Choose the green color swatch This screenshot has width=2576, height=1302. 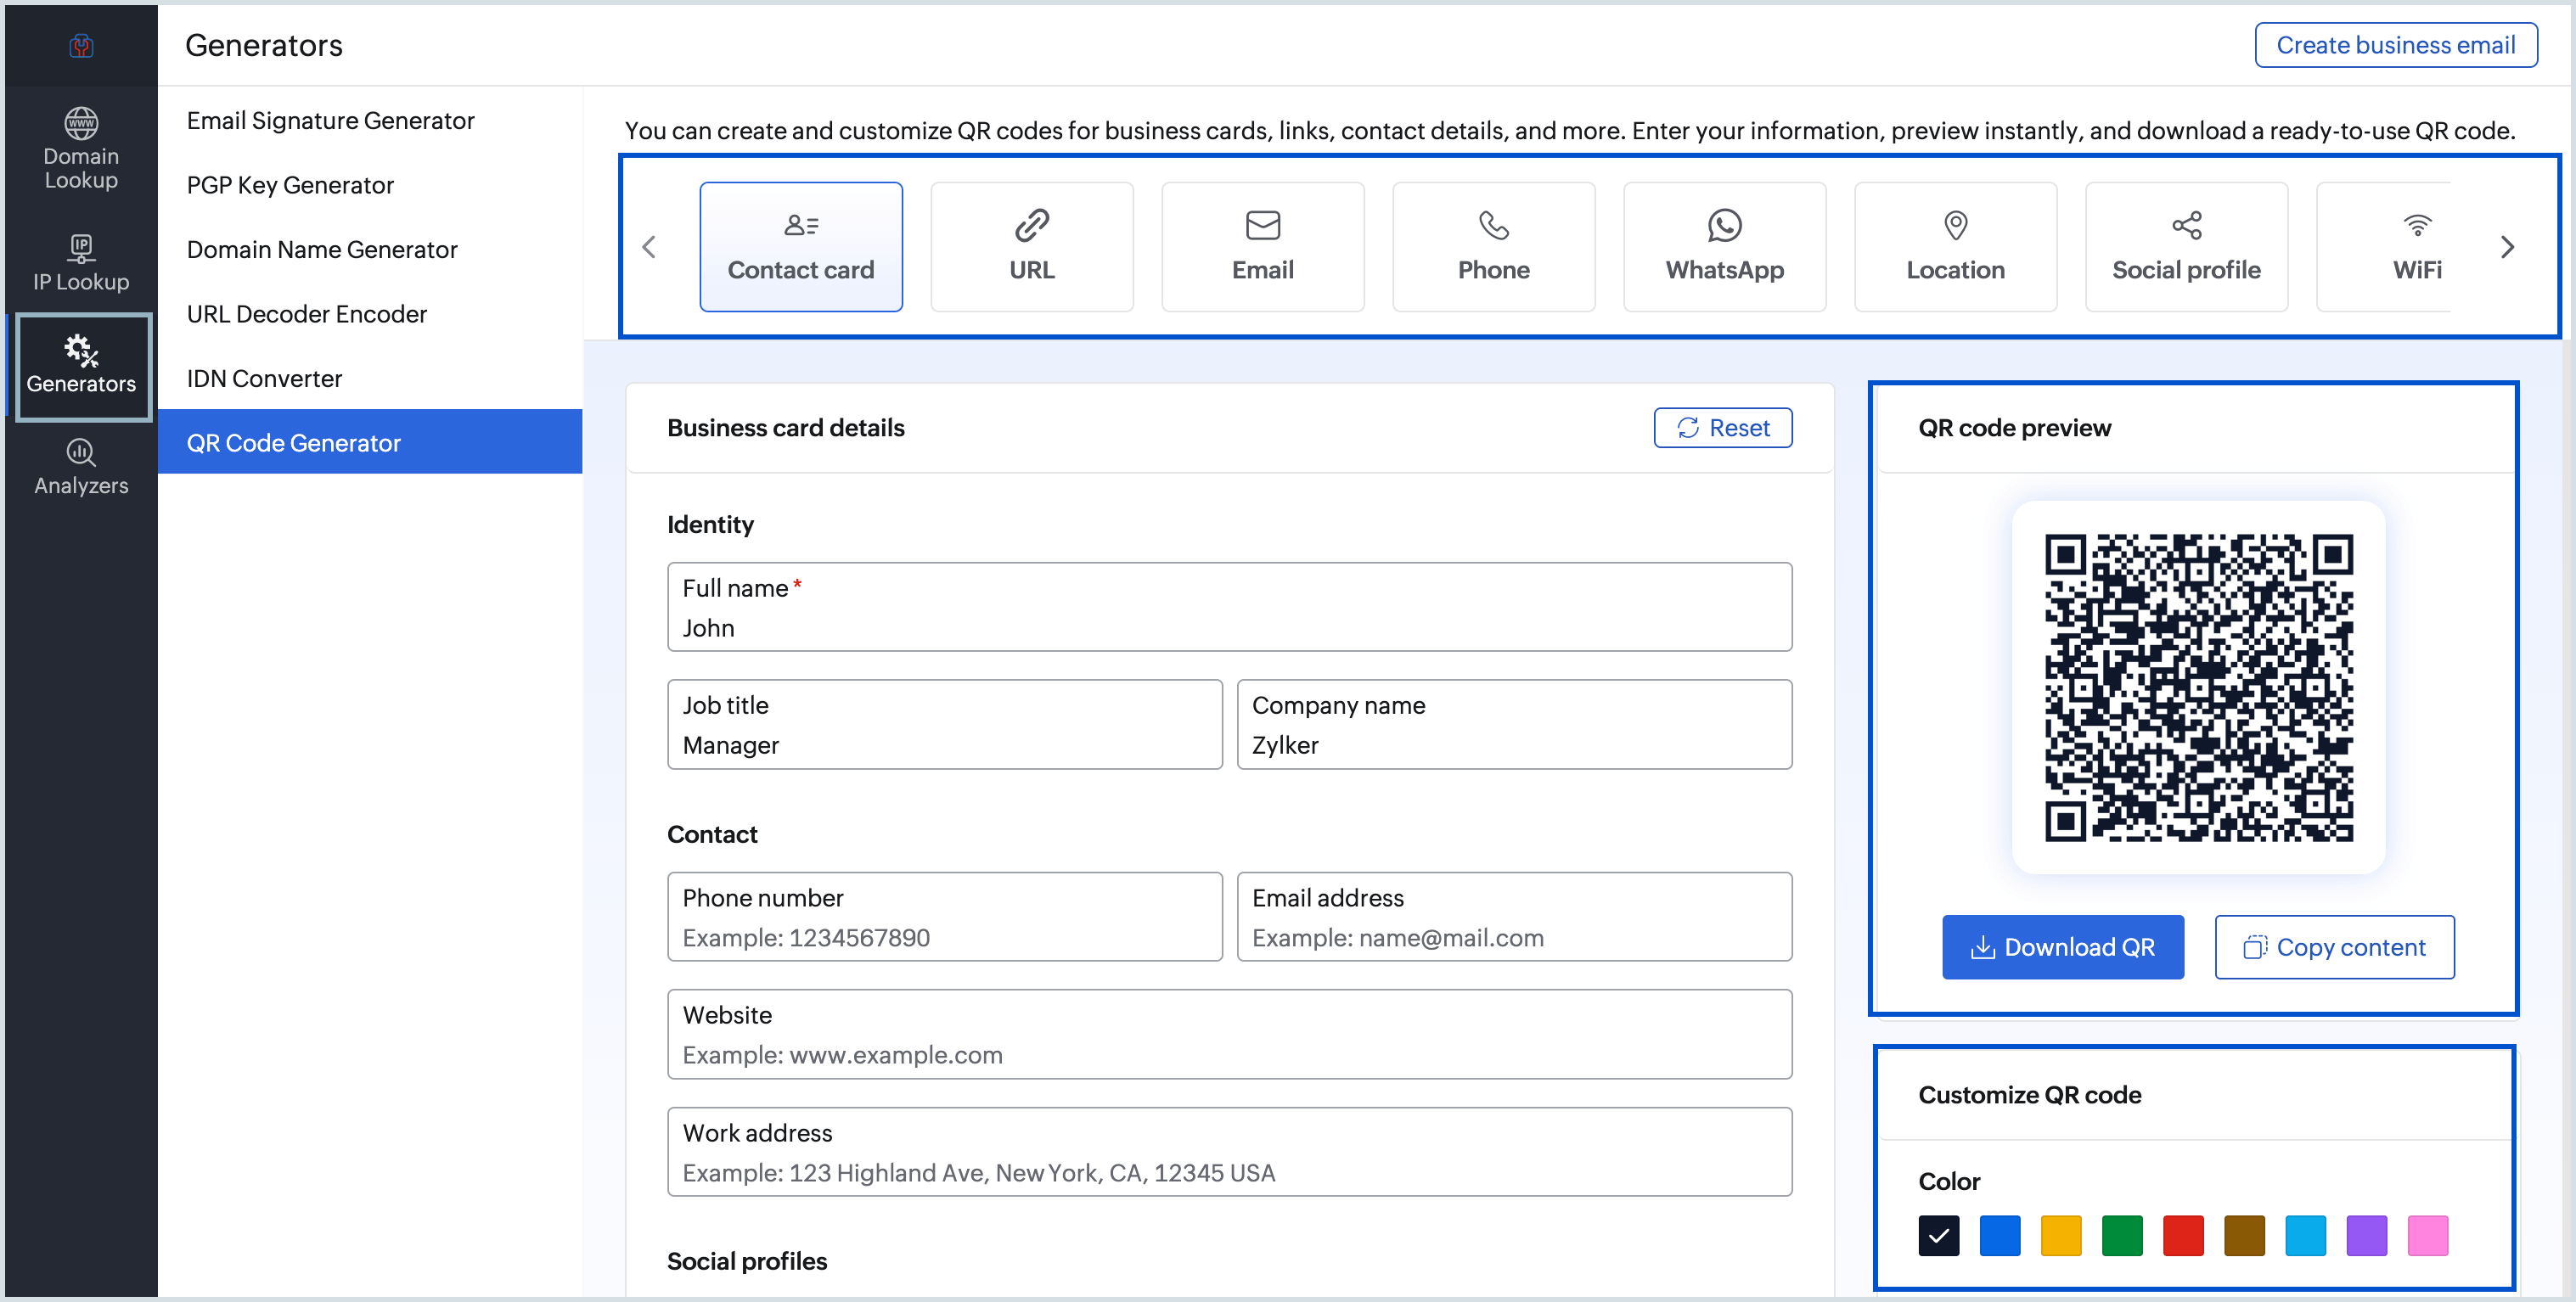[x=2122, y=1236]
